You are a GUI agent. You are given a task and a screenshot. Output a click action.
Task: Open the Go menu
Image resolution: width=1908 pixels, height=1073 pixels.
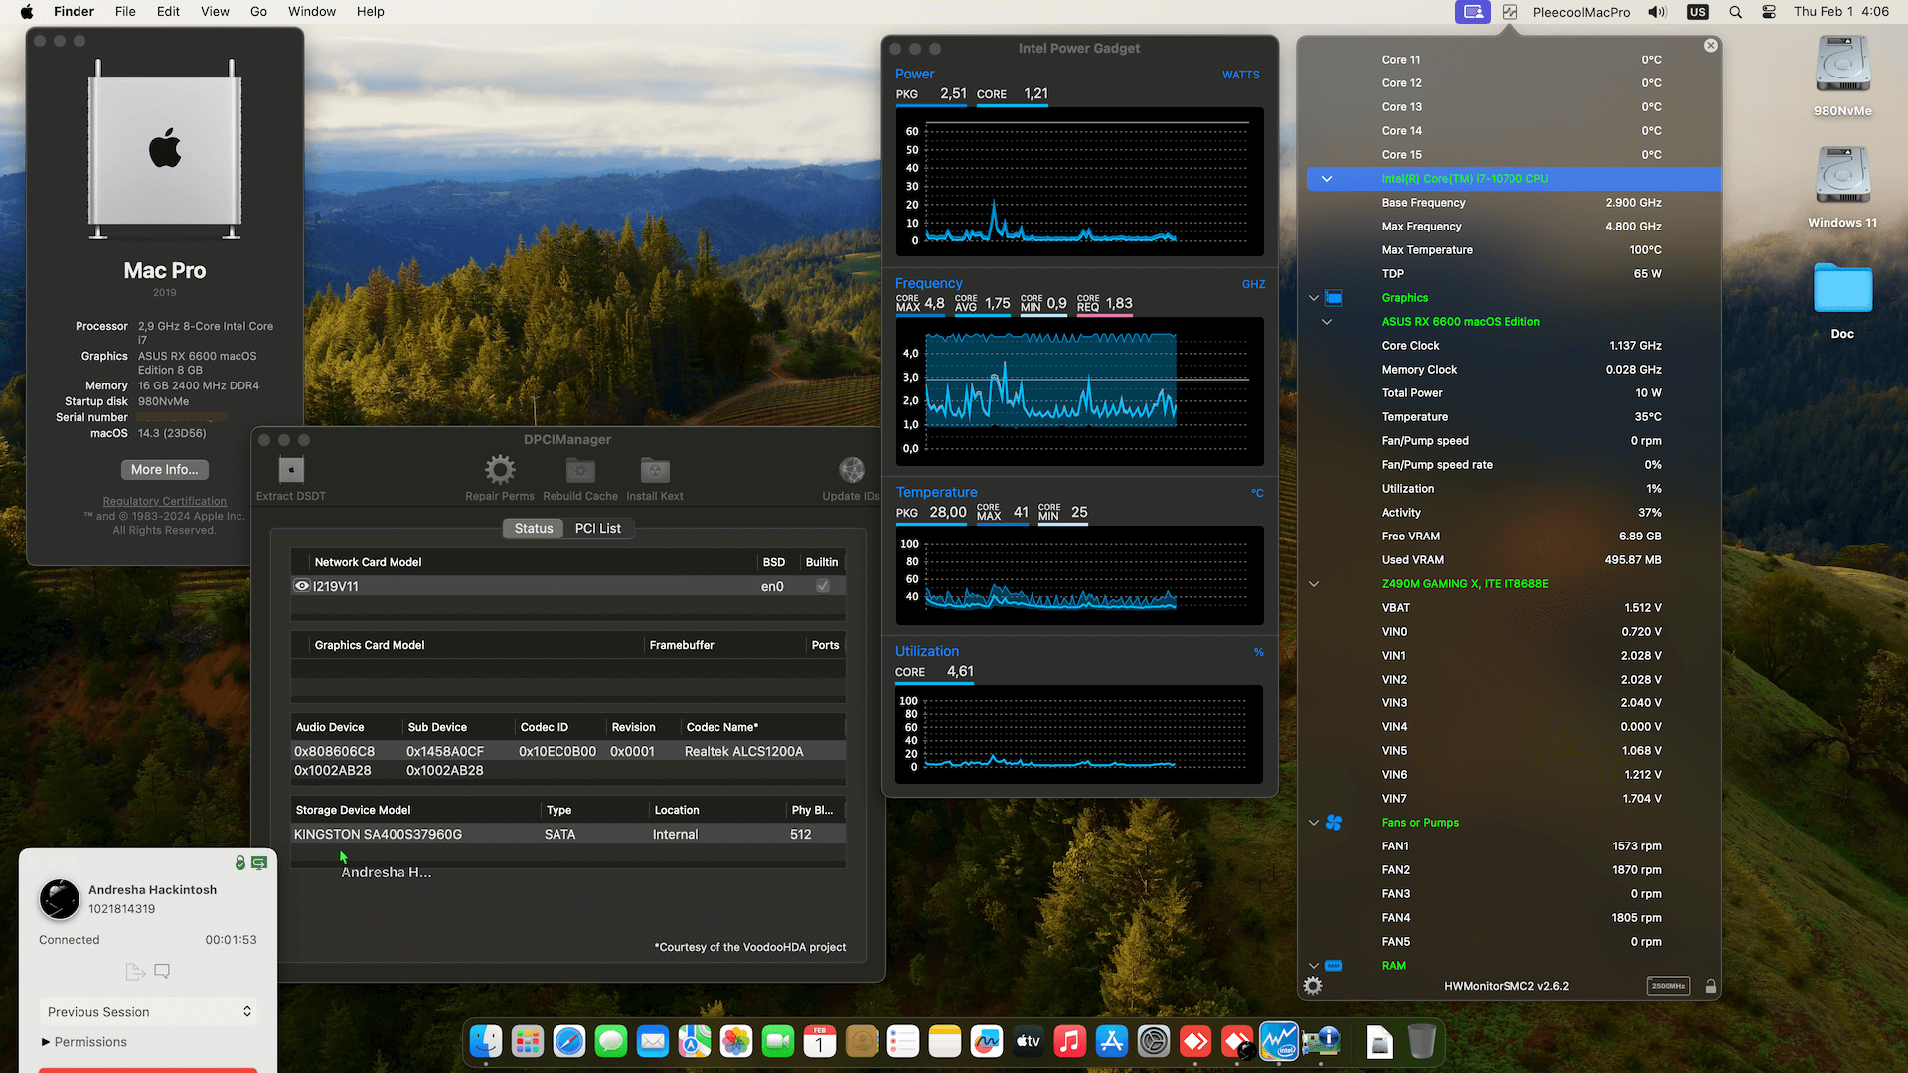(x=258, y=12)
